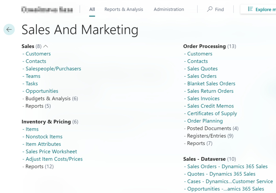Open Quotes - Dynamics 365 Sales
Image resolution: width=276 pixels, height=193 pixels.
click(221, 174)
